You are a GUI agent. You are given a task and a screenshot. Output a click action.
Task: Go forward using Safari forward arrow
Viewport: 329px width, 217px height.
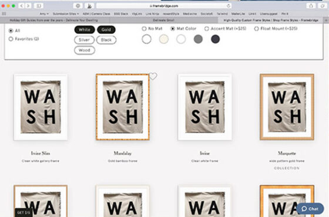point(28,6)
